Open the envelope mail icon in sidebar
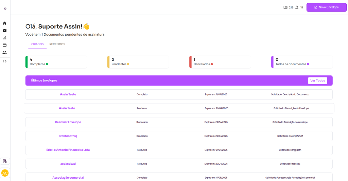The width and height of the screenshot is (348, 181). pyautogui.click(x=5, y=31)
